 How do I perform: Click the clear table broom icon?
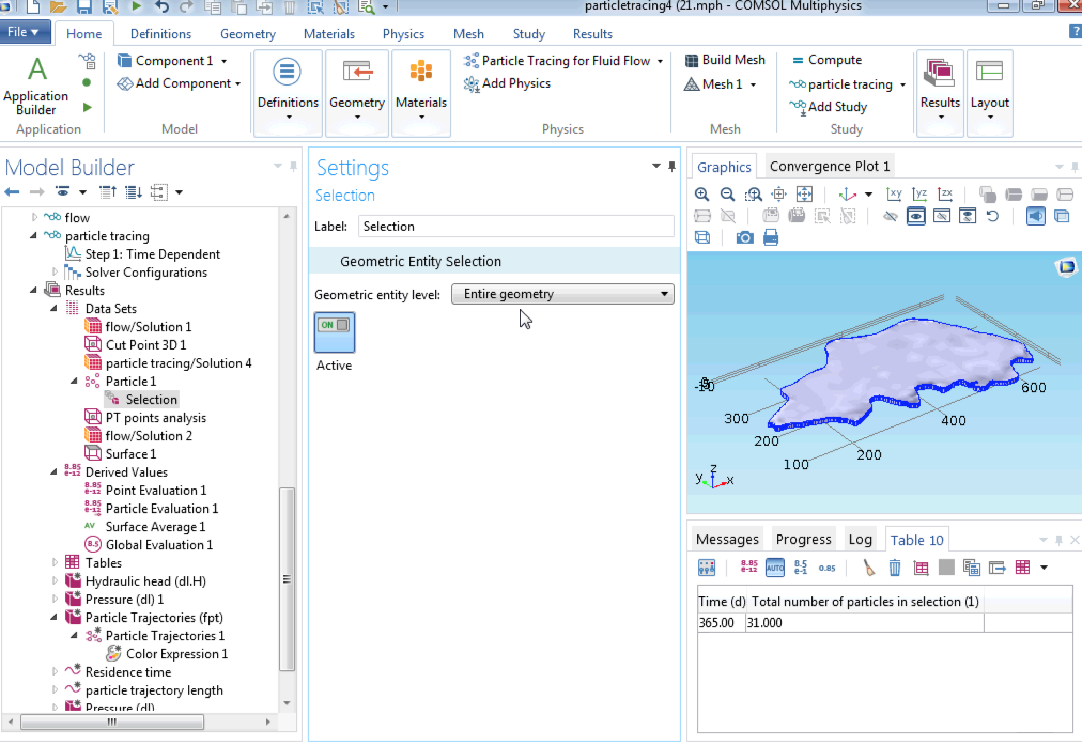pyautogui.click(x=869, y=568)
